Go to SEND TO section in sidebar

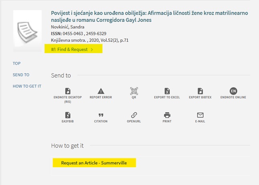(21, 75)
